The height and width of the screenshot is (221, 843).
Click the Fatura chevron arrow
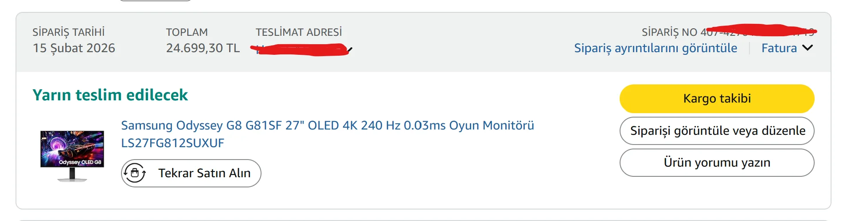tap(808, 48)
